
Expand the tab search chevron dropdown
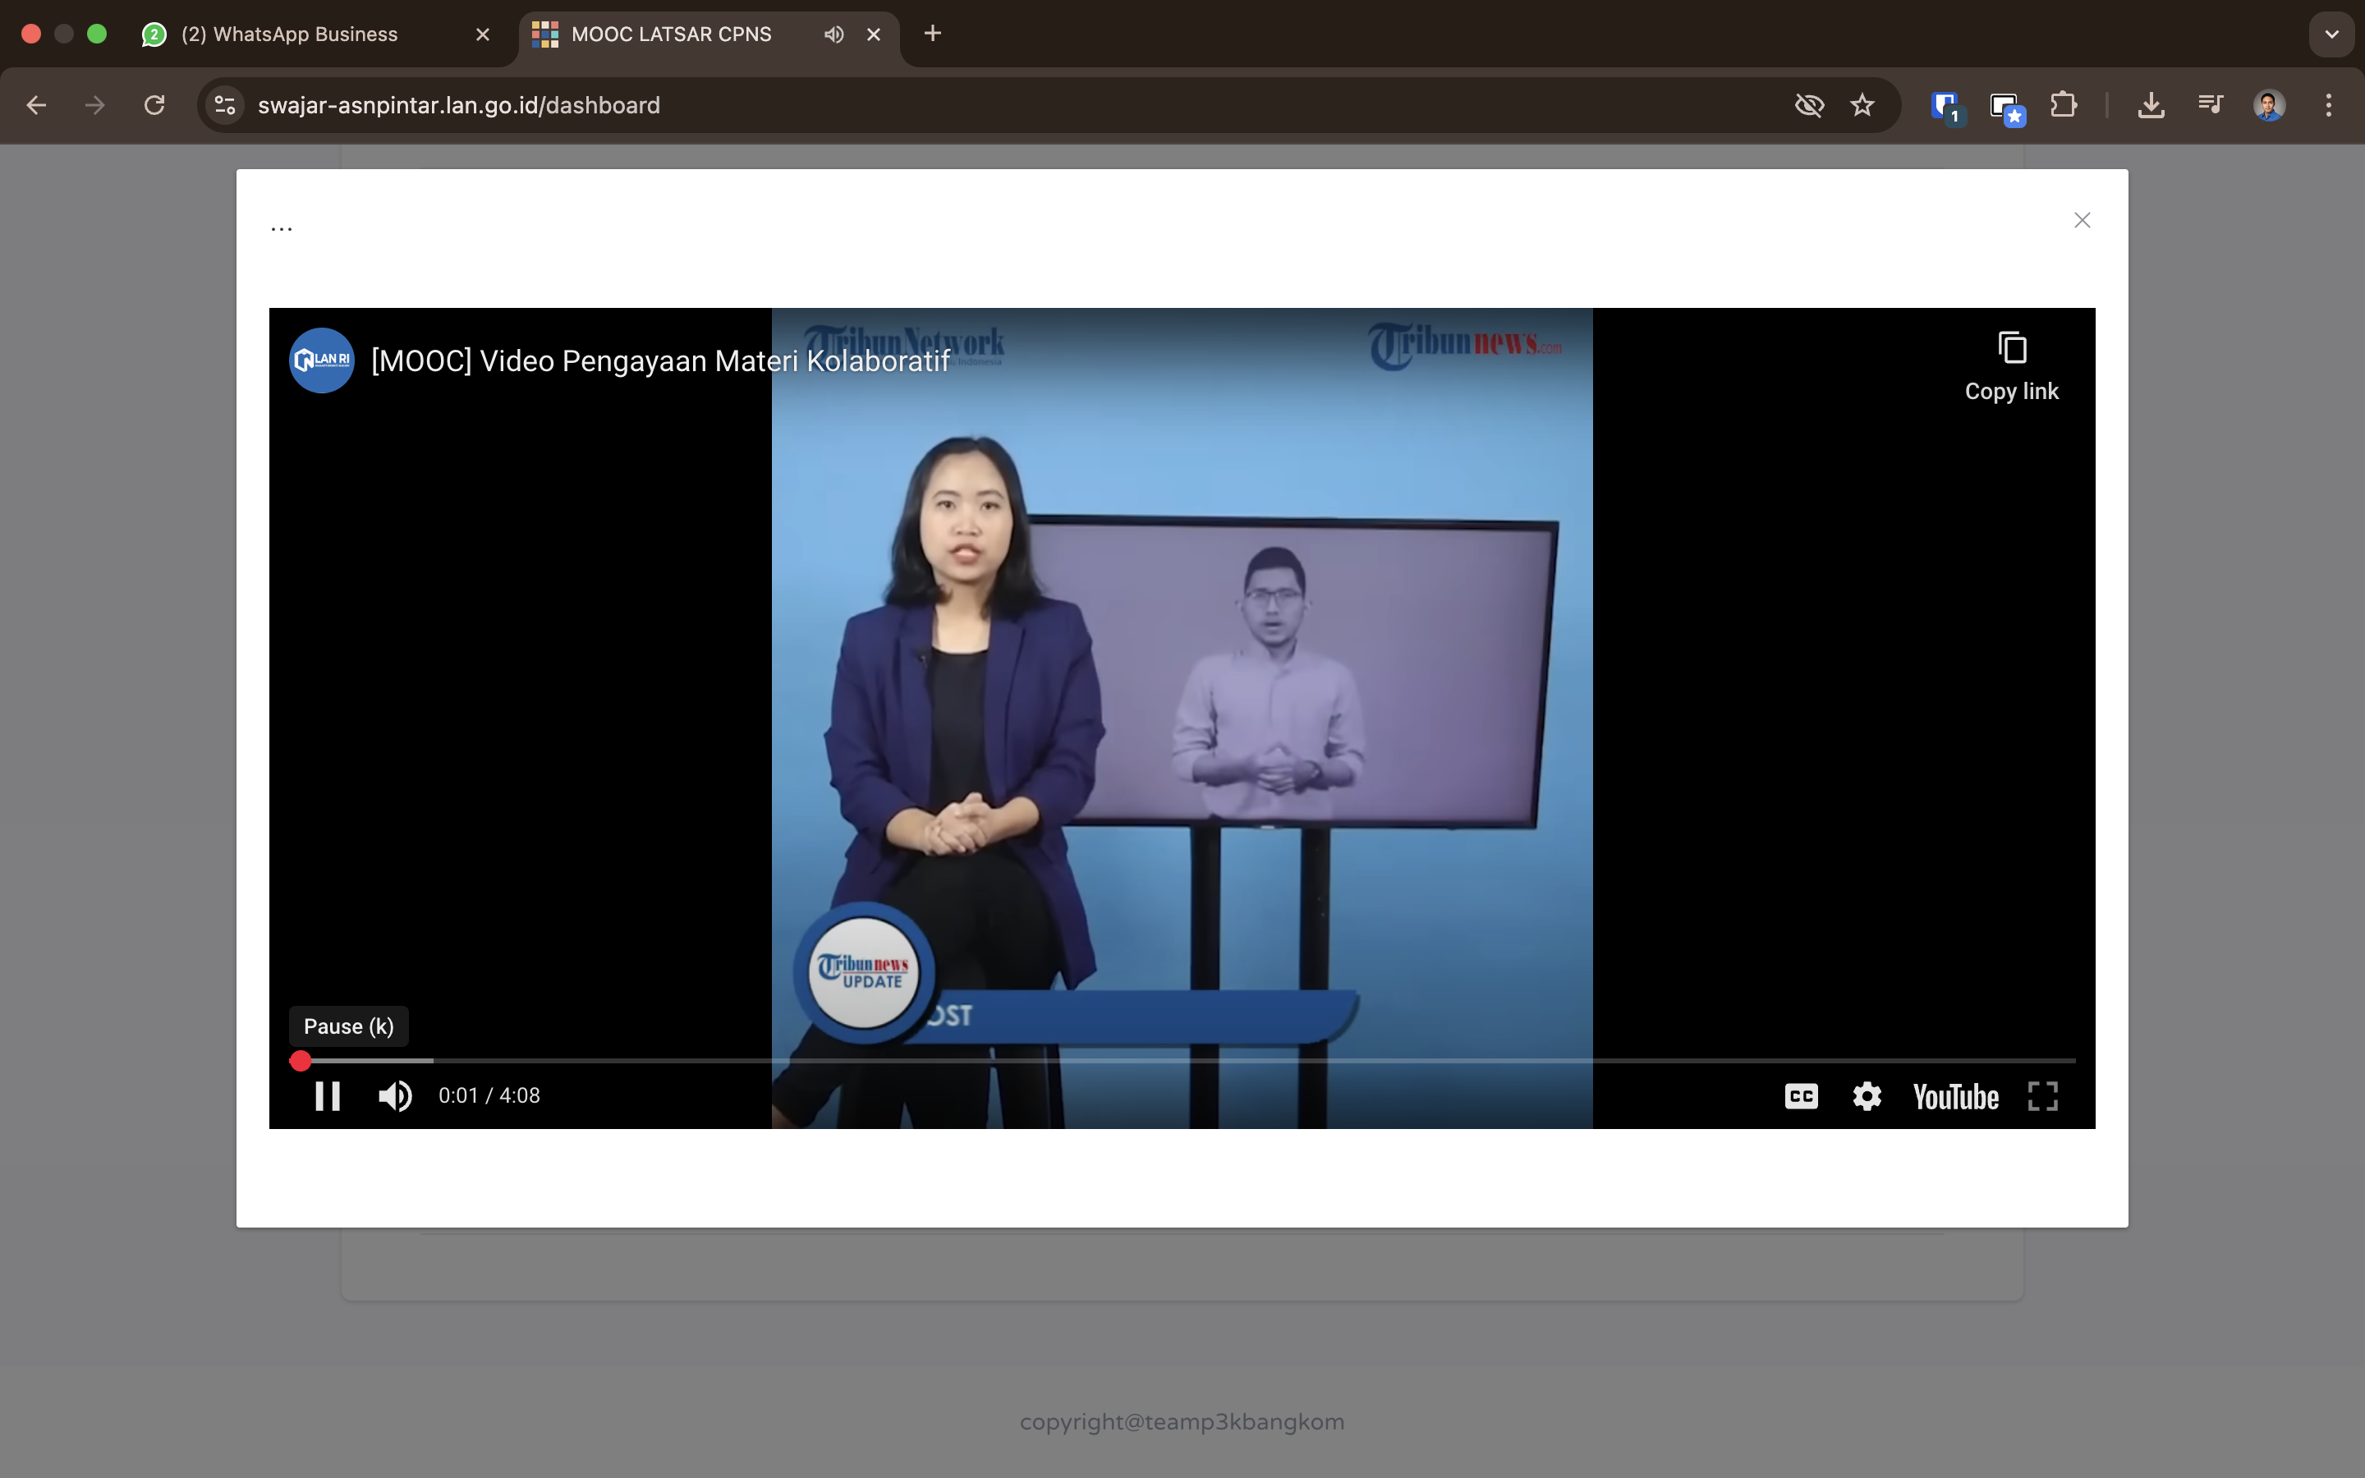[x=2332, y=34]
